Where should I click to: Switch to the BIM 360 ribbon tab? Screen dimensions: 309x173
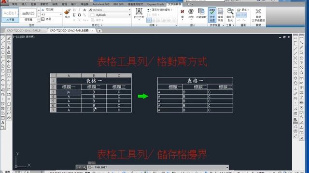118,4
